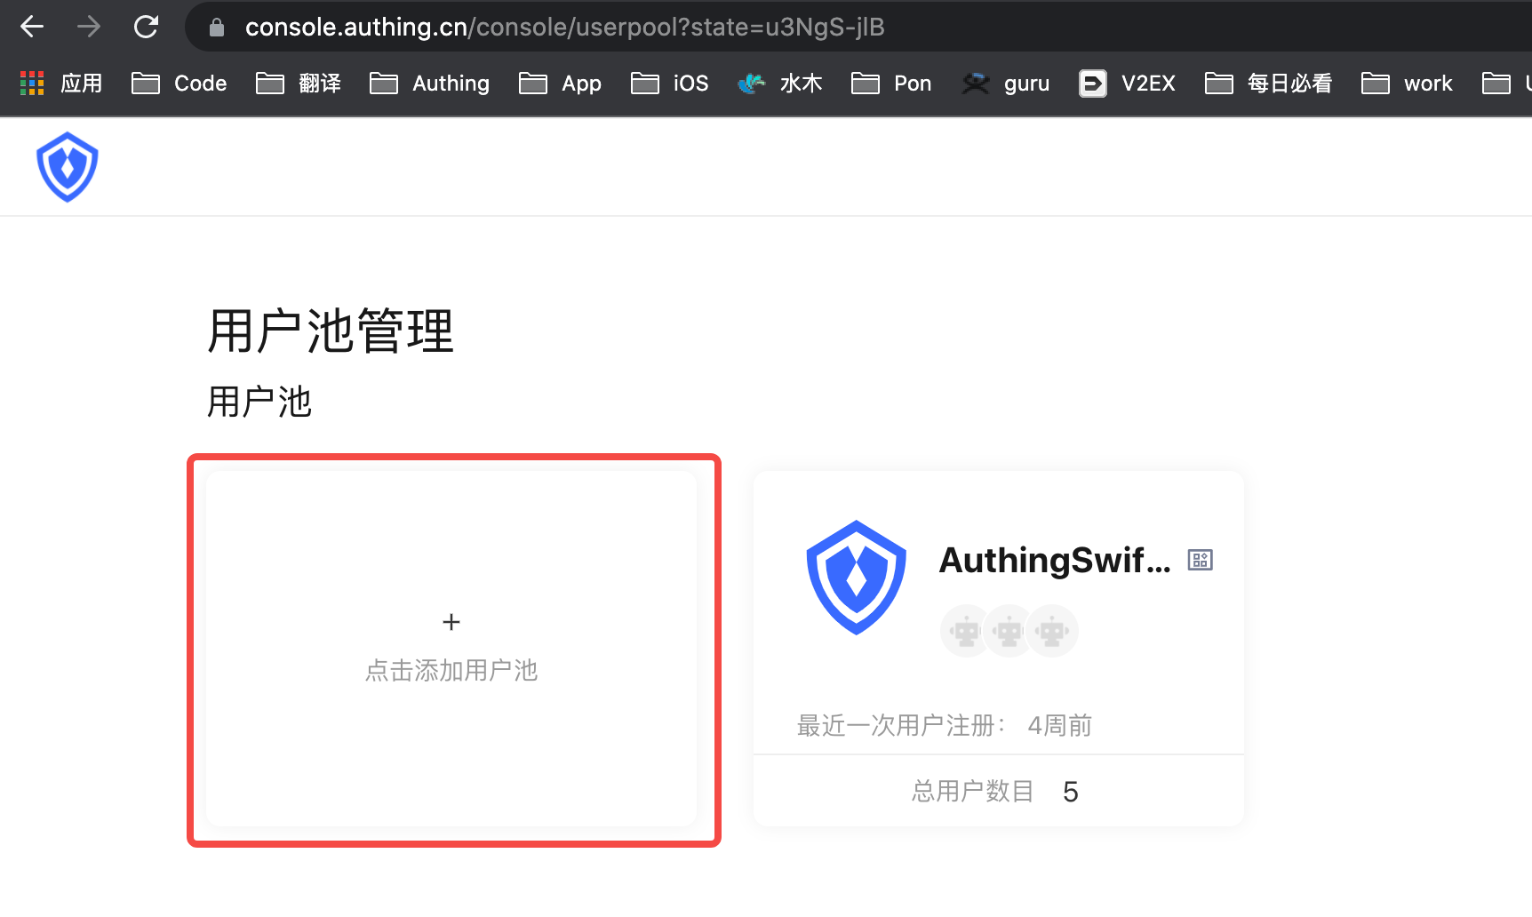Viewport: 1532px width, 917px height.
Task: Click the grid icon beside AuthingSwif...
Action: [1201, 560]
